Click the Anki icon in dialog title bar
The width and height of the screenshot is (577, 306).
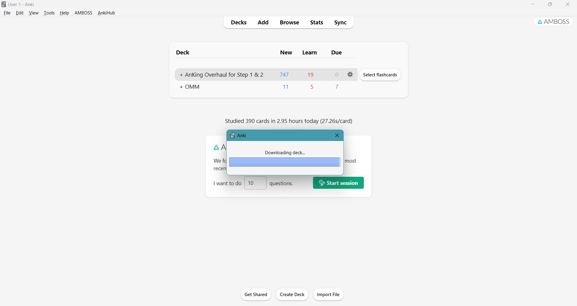(232, 136)
